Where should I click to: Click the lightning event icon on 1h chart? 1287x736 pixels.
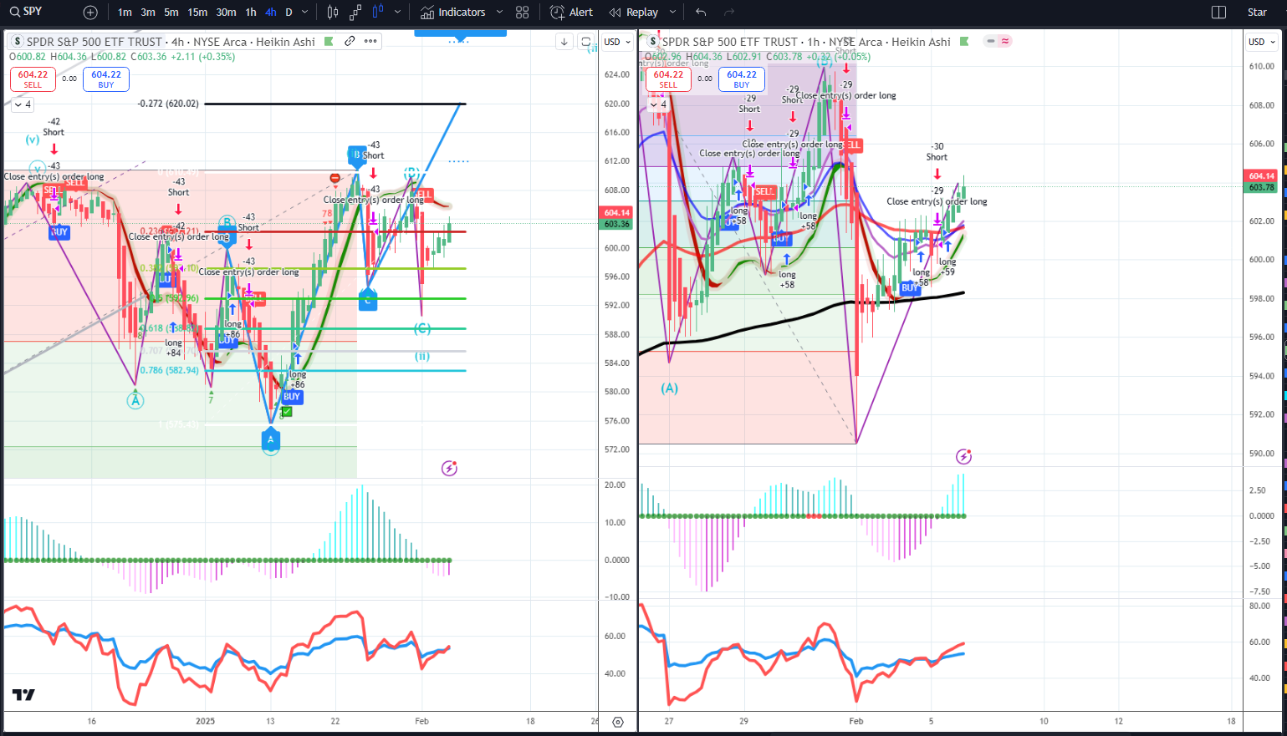(964, 456)
